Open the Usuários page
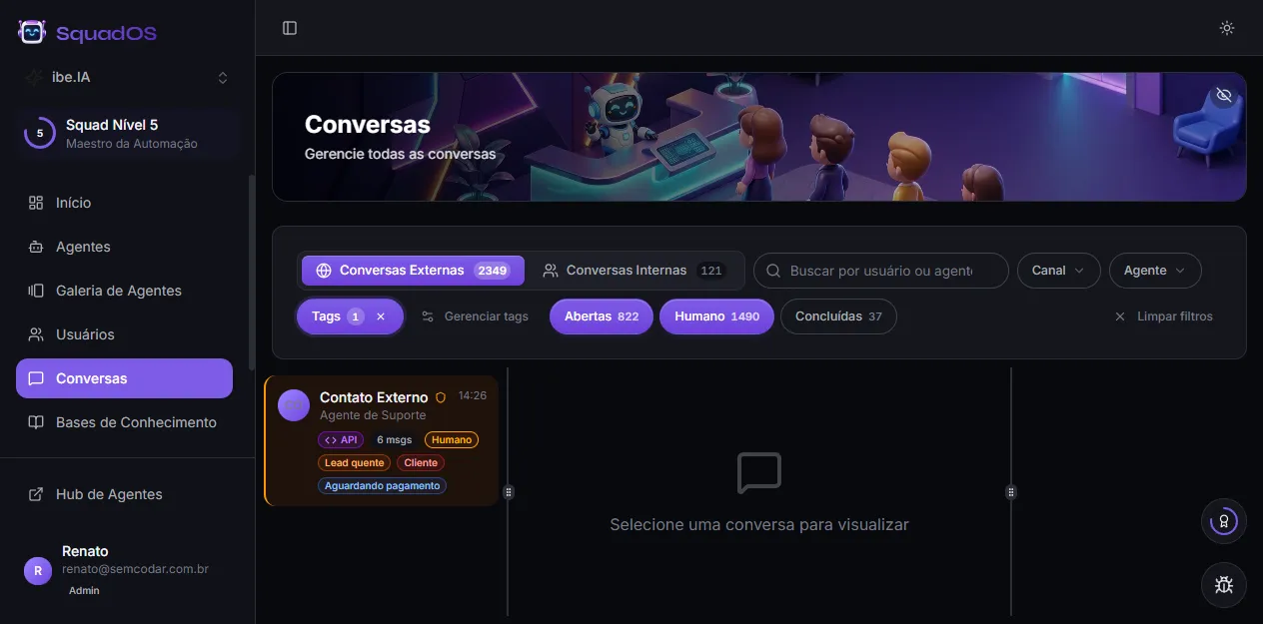The image size is (1263, 624). pyautogui.click(x=124, y=334)
